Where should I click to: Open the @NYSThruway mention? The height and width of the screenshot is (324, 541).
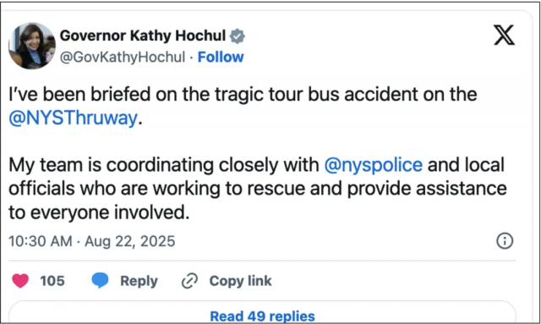coord(74,118)
